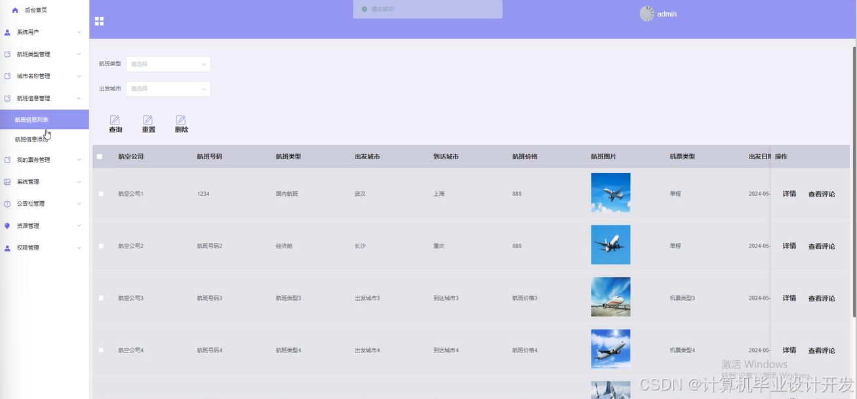Open the 航班类型 select dropdown
The image size is (857, 399).
click(168, 64)
